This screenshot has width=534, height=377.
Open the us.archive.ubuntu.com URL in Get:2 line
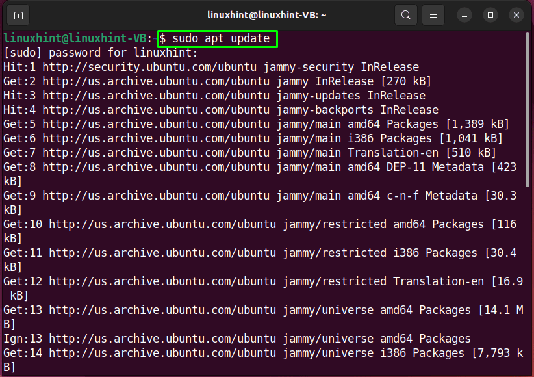click(x=149, y=81)
